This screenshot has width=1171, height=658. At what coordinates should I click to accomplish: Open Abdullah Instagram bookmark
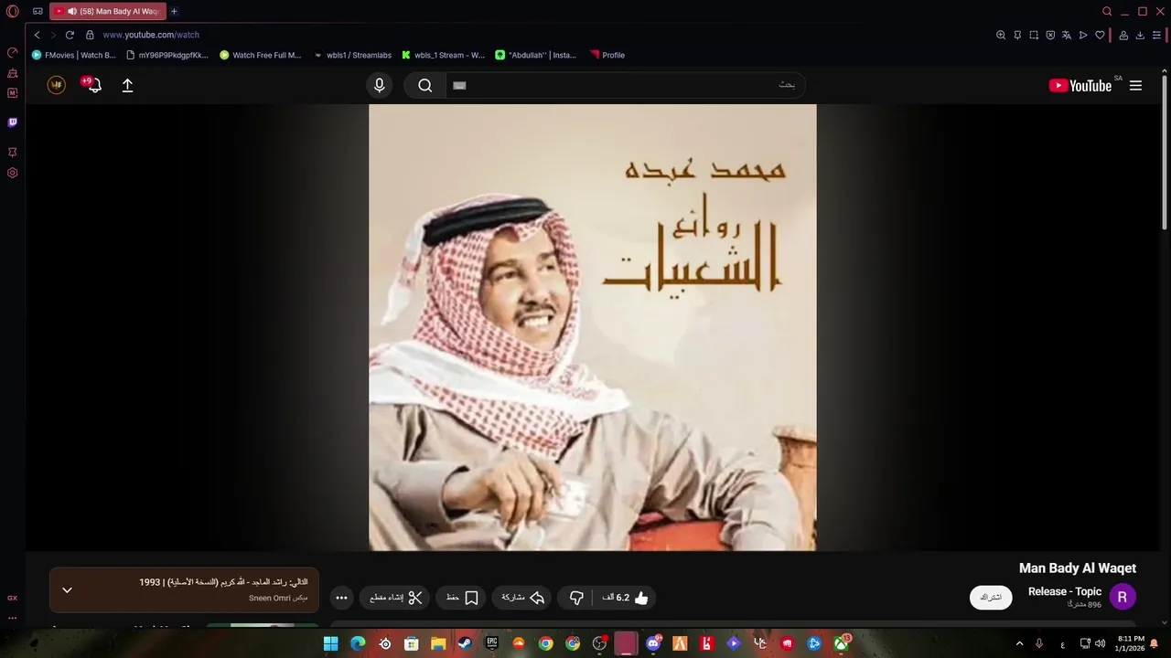tap(536, 55)
